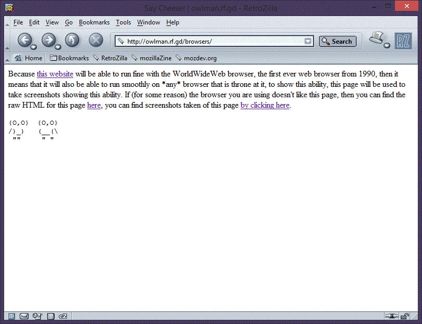Click the Back navigation arrow button

24,40
